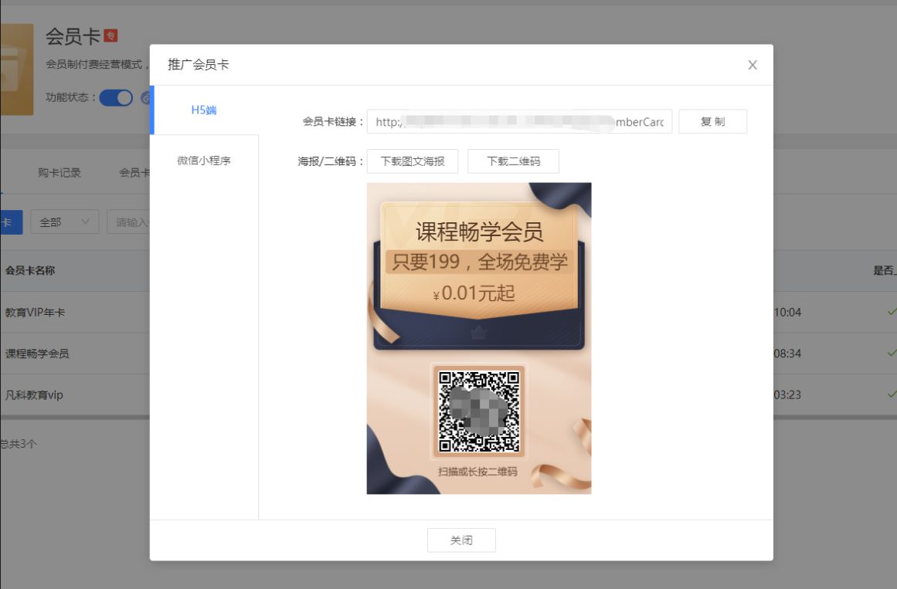Select the H5端 tab
The image size is (897, 589).
(204, 110)
